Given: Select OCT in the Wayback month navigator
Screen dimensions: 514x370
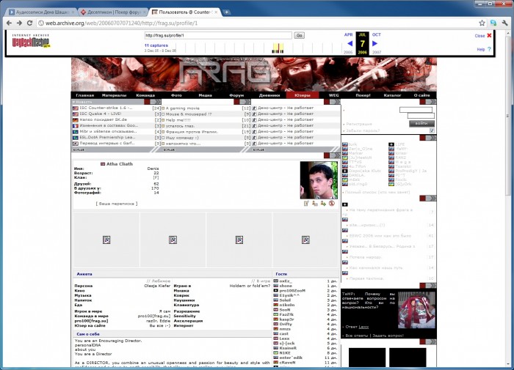Looking at the screenshot, I should click(376, 34).
